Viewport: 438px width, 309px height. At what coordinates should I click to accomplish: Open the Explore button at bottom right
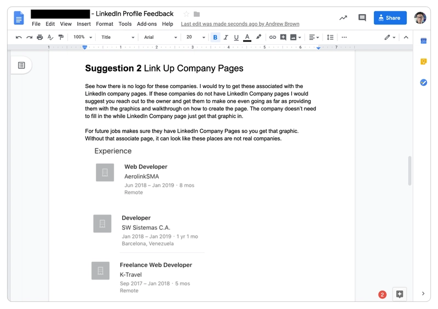(400, 294)
